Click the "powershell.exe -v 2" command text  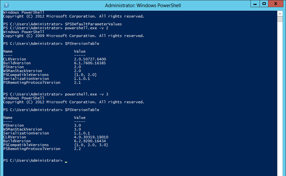point(86,28)
